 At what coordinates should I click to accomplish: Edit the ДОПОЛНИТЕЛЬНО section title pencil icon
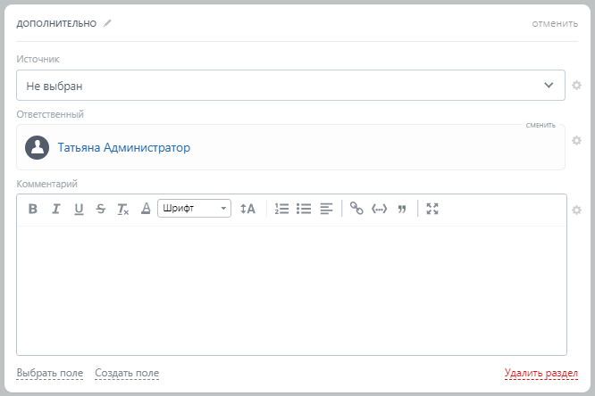[107, 23]
